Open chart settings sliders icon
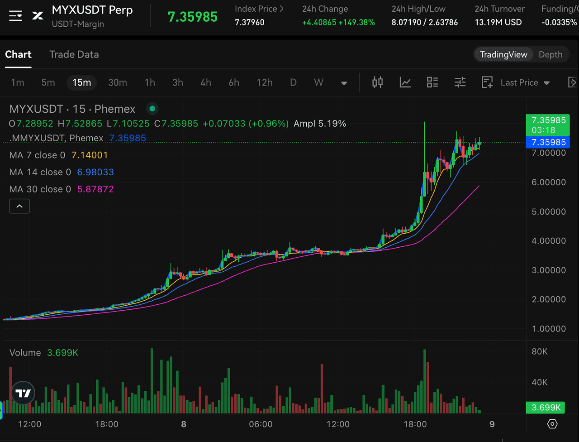579x442 pixels. 460,82
